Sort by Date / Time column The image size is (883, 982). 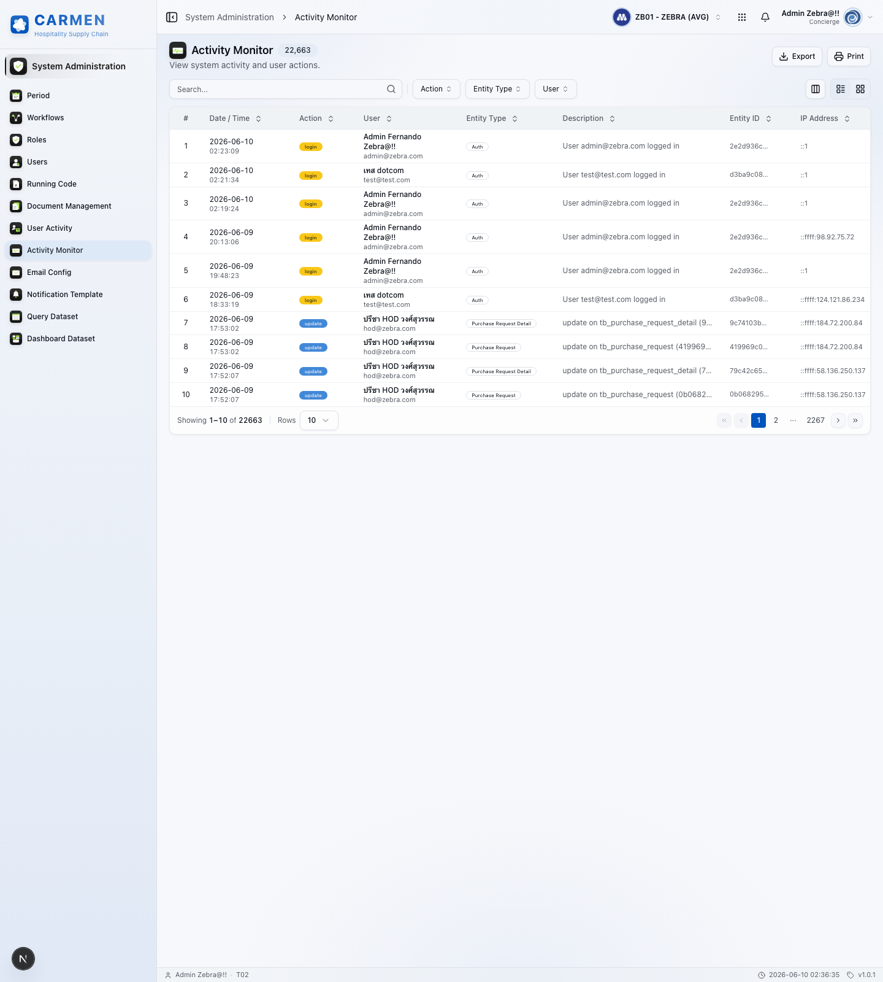click(x=235, y=118)
